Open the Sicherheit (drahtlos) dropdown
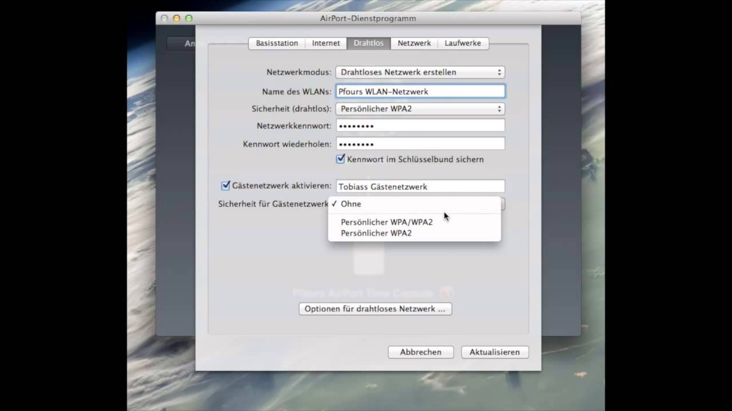The image size is (732, 411). (x=420, y=108)
